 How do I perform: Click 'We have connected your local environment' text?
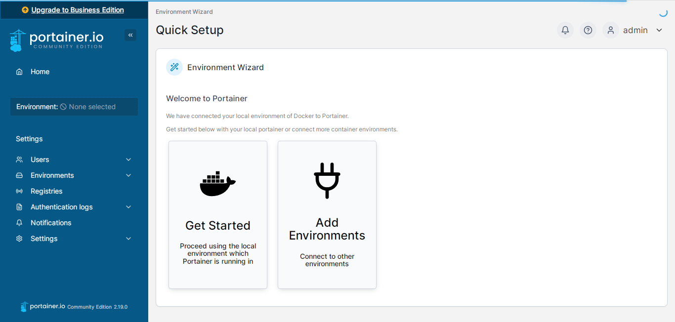(x=257, y=116)
